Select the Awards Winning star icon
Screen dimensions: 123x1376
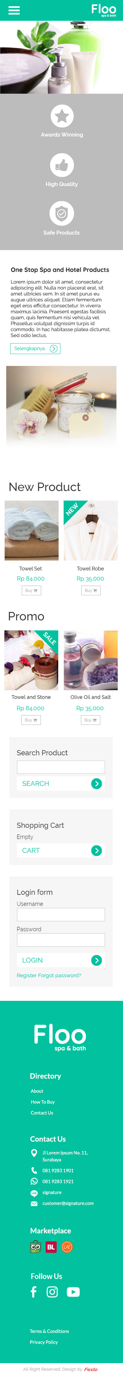[62, 116]
